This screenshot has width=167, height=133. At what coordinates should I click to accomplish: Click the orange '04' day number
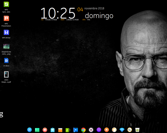[x=80, y=10]
